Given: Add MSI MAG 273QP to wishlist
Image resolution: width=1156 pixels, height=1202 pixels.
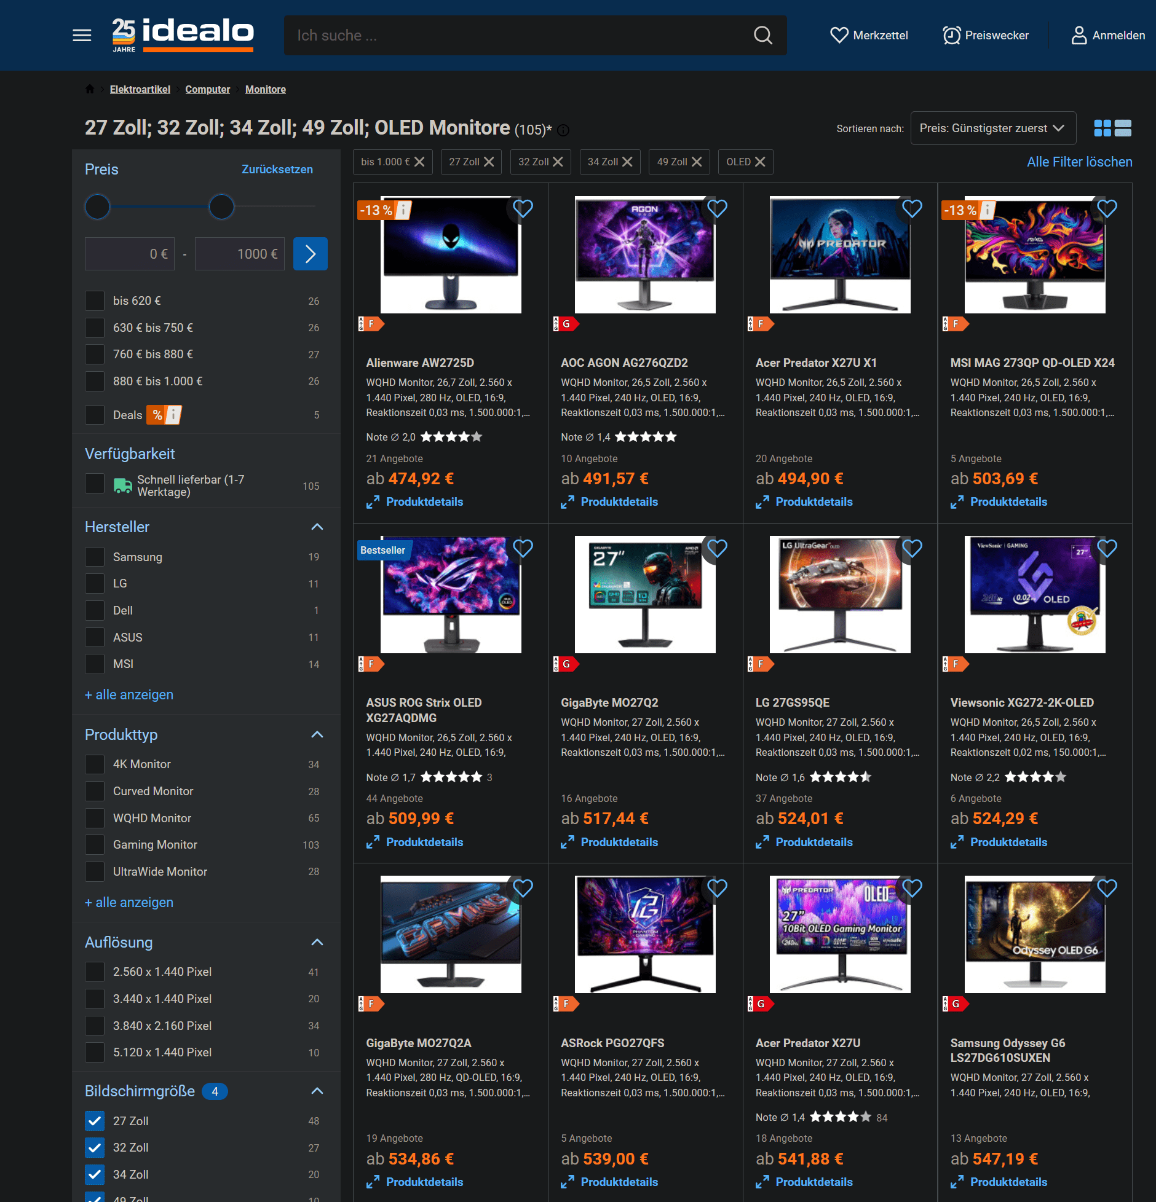Looking at the screenshot, I should (x=1107, y=209).
